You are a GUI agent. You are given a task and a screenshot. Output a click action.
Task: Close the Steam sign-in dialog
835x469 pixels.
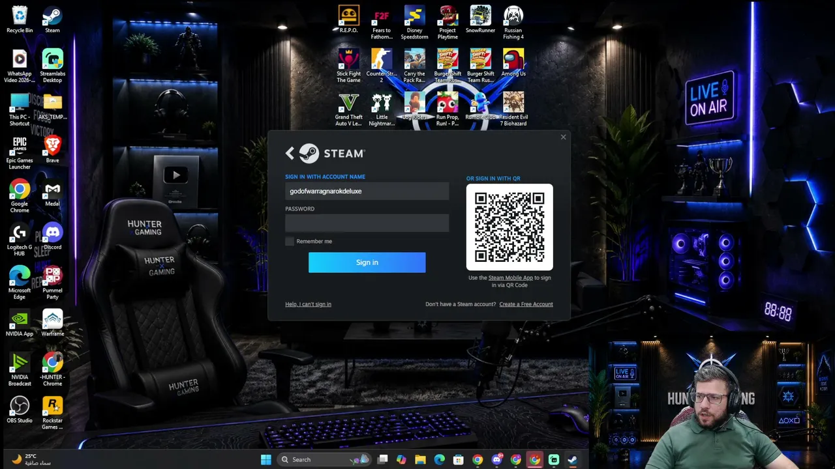tap(563, 137)
